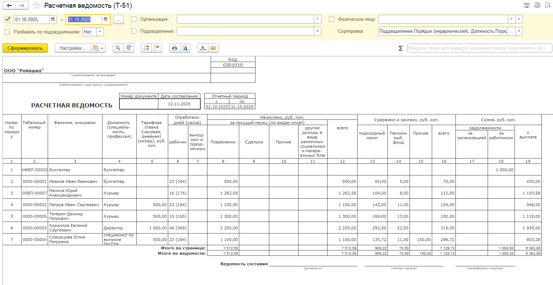Open calendar for start date 01.10.2025
Image resolution: width=553 pixels, height=285 pixels.
(53, 19)
